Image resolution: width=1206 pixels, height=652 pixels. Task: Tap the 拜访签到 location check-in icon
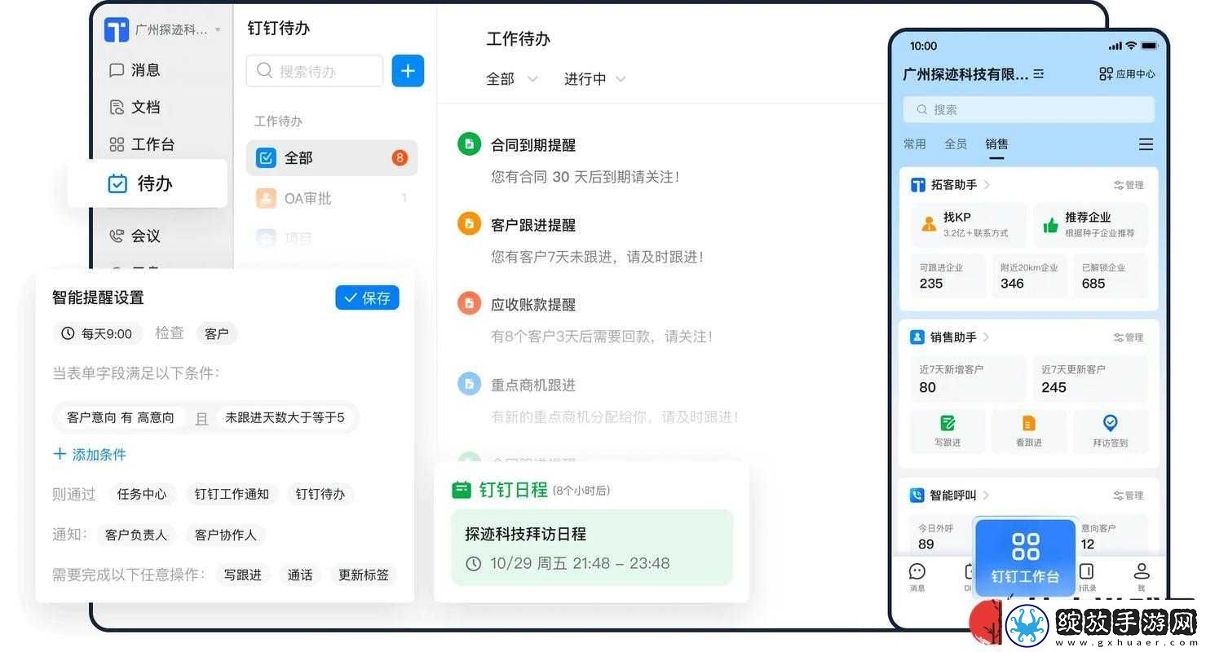pos(1110,423)
